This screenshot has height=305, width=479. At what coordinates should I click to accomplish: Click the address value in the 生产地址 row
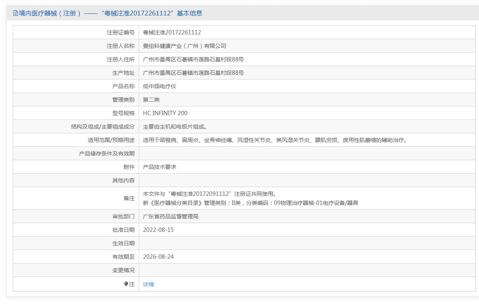pos(193,73)
